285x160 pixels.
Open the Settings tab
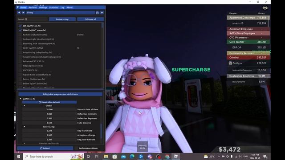coord(43,8)
